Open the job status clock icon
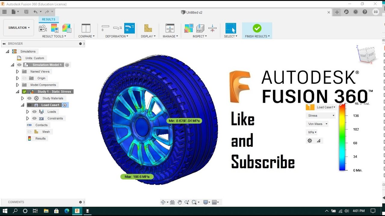Image resolution: width=385 pixels, height=216 pixels. point(356,12)
